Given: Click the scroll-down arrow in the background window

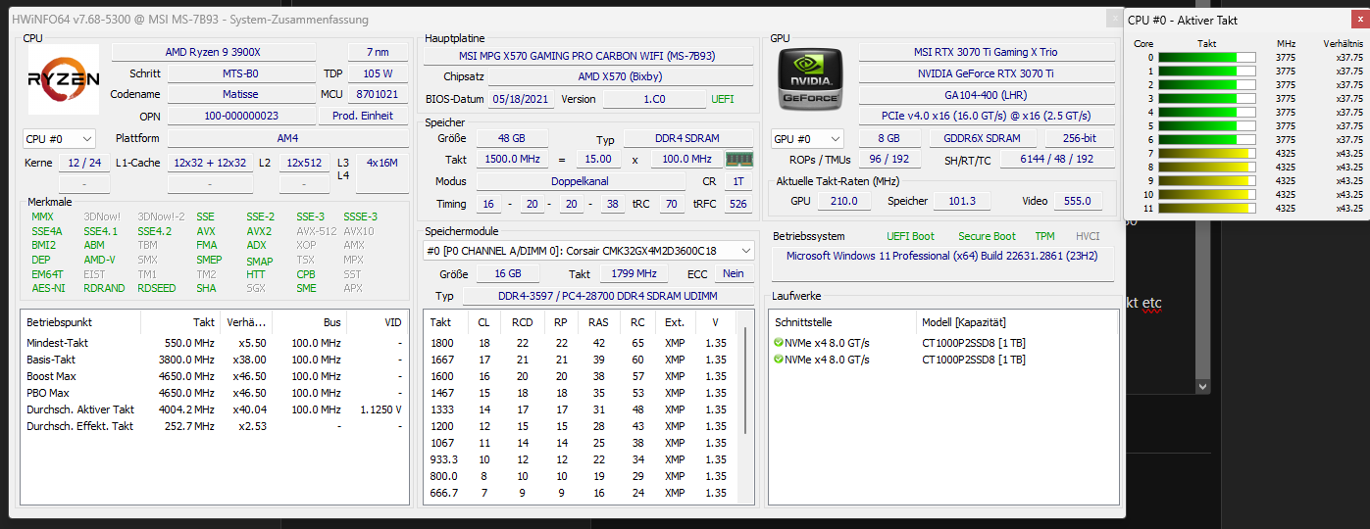Looking at the screenshot, I should tap(1205, 386).
